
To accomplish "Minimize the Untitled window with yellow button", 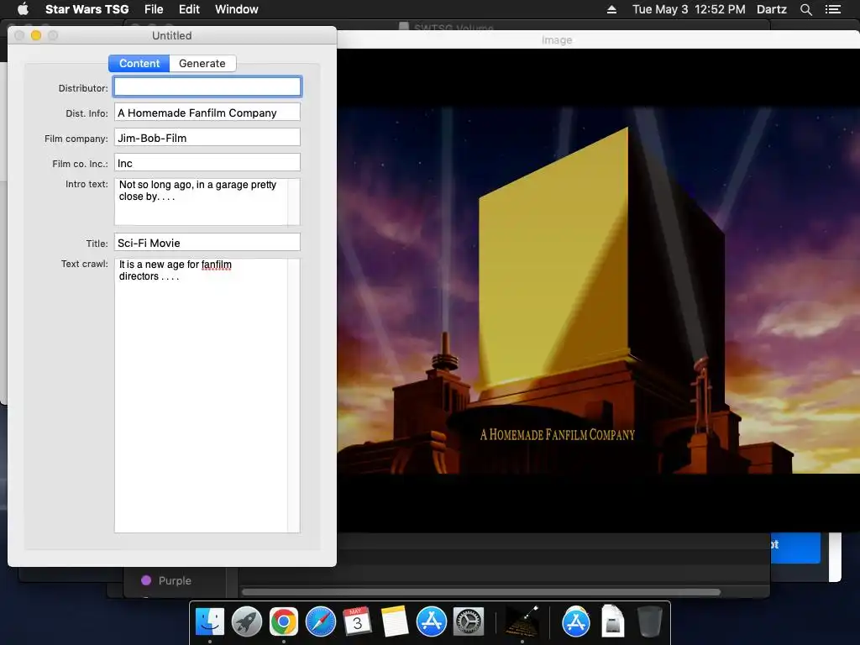I will click(x=36, y=35).
